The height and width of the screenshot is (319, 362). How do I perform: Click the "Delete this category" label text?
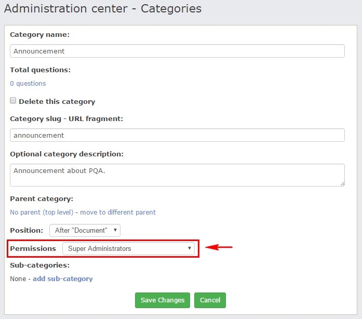tap(57, 101)
